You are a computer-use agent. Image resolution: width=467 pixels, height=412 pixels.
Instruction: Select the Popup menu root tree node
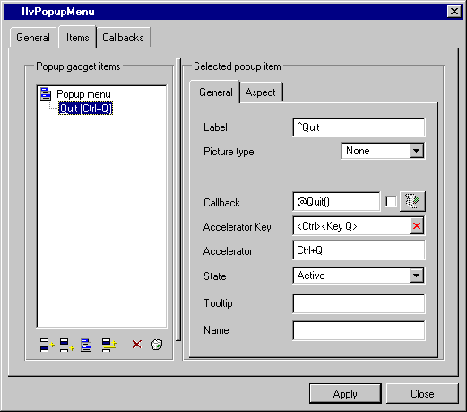(x=83, y=94)
